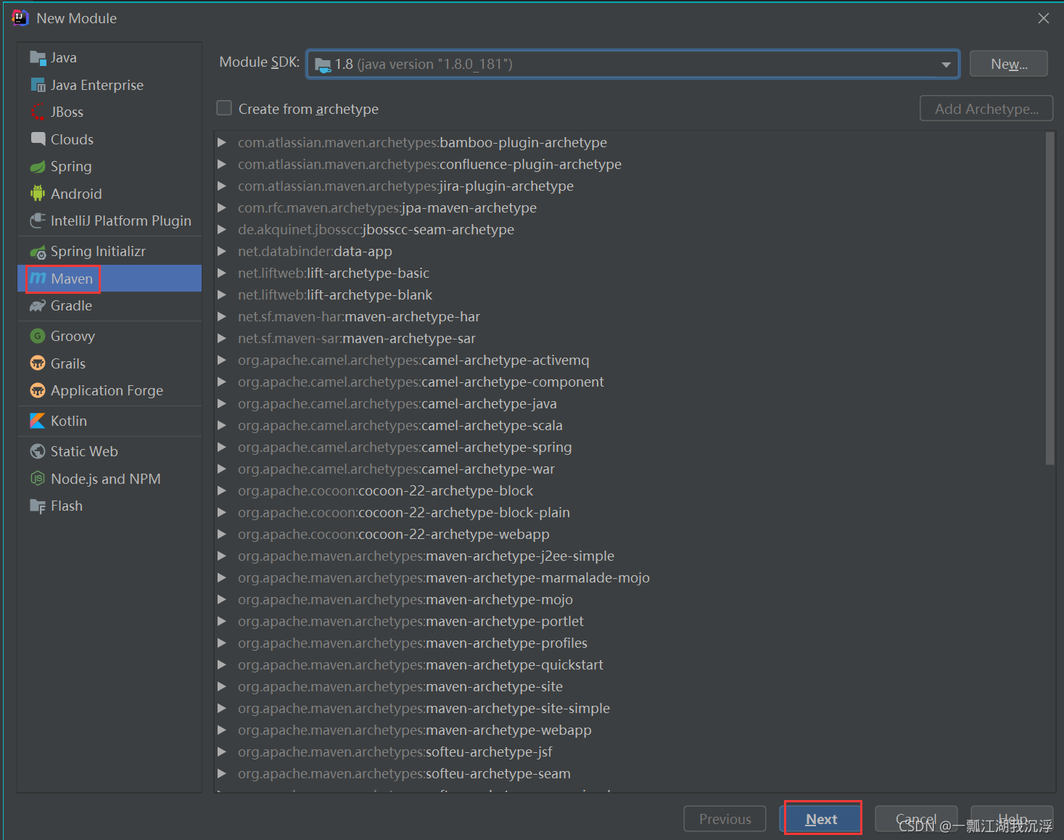Click the Maven m icon
Viewport: 1064px width, 840px height.
pyautogui.click(x=38, y=279)
